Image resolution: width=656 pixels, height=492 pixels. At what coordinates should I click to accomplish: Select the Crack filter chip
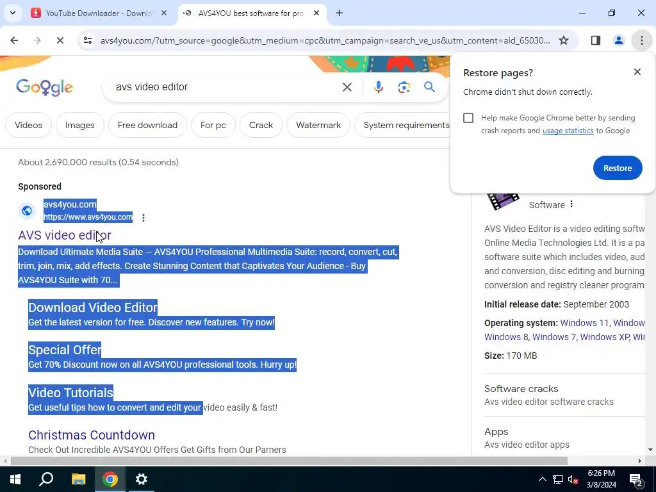click(261, 125)
